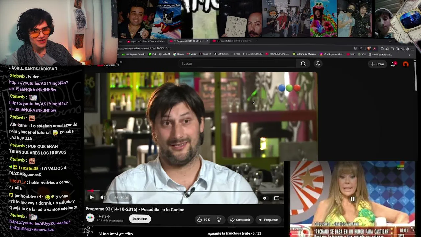This screenshot has height=237, width=421.
Task: Open the radio PR bookmark
Action: [165, 54]
